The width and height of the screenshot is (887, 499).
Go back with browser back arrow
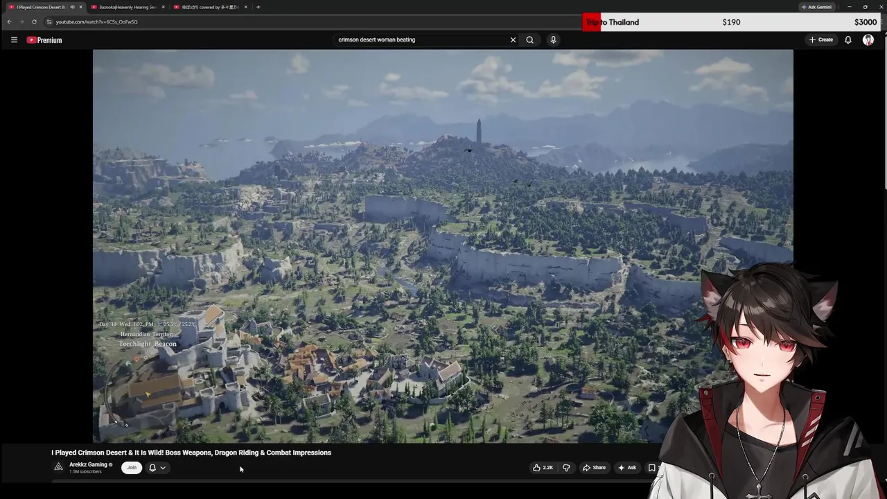[x=9, y=21]
